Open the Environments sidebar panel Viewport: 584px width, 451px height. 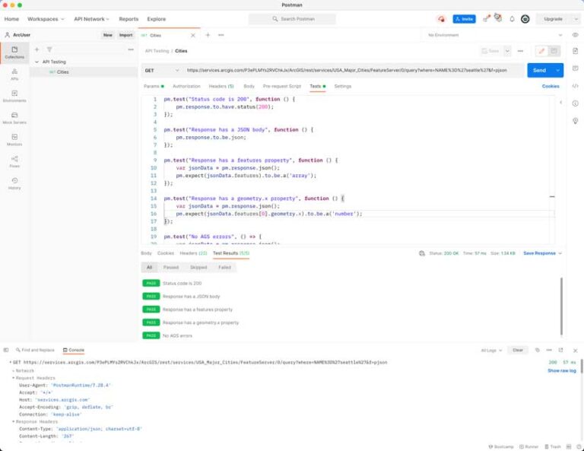coord(14,96)
